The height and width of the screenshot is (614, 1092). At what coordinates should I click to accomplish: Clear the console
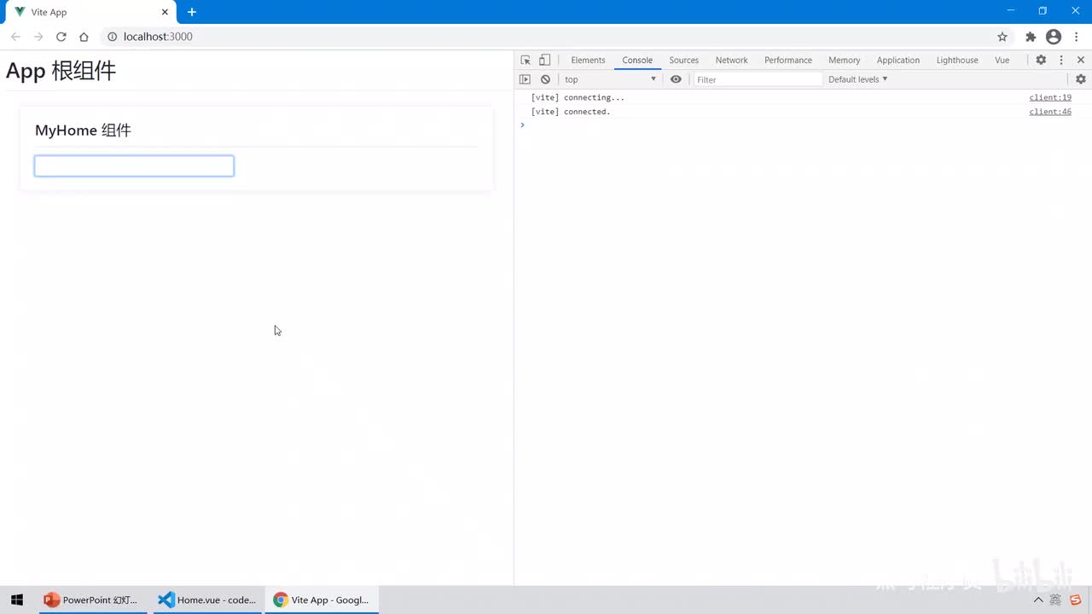[x=545, y=79]
